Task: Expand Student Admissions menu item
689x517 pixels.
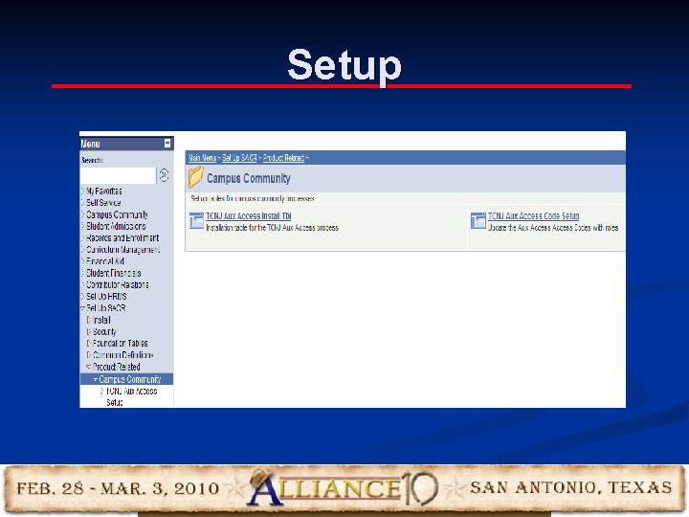Action: coord(116,226)
